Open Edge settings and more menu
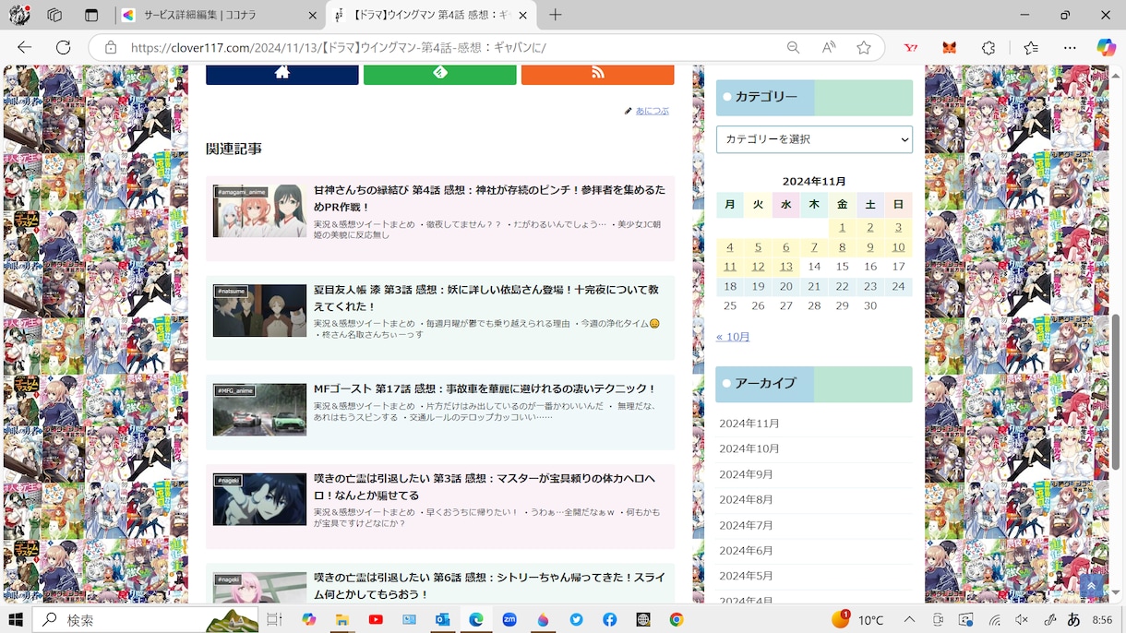 [1069, 47]
